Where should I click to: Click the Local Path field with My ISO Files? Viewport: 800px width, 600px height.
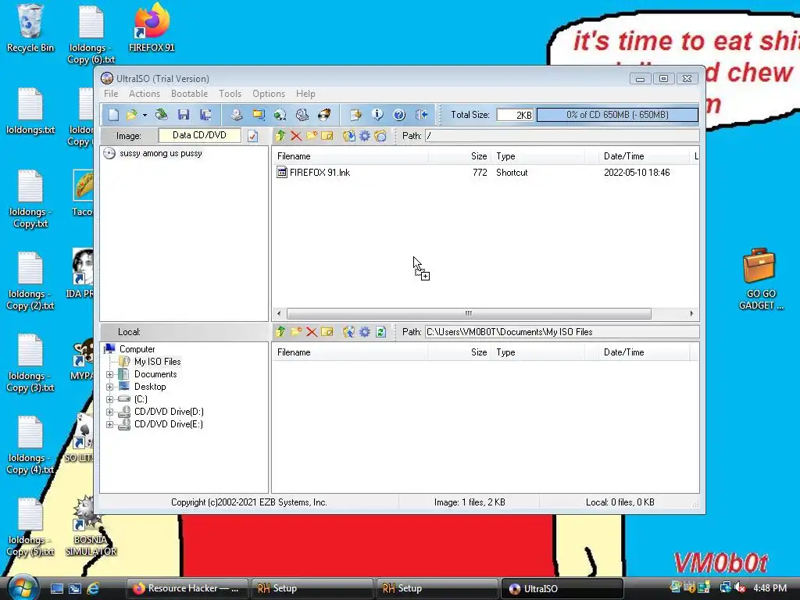[x=562, y=331]
